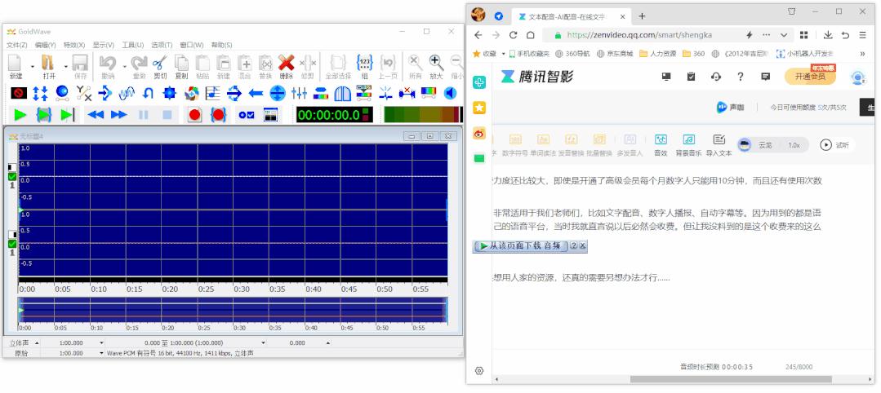881x393 pixels.
Task: Click the Rewind double-arrow button
Action: coord(96,115)
